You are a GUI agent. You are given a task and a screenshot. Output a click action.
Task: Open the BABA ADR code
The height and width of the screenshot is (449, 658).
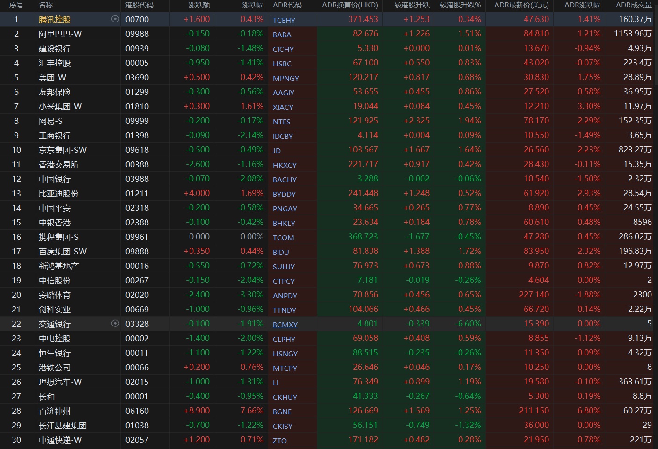tap(282, 35)
